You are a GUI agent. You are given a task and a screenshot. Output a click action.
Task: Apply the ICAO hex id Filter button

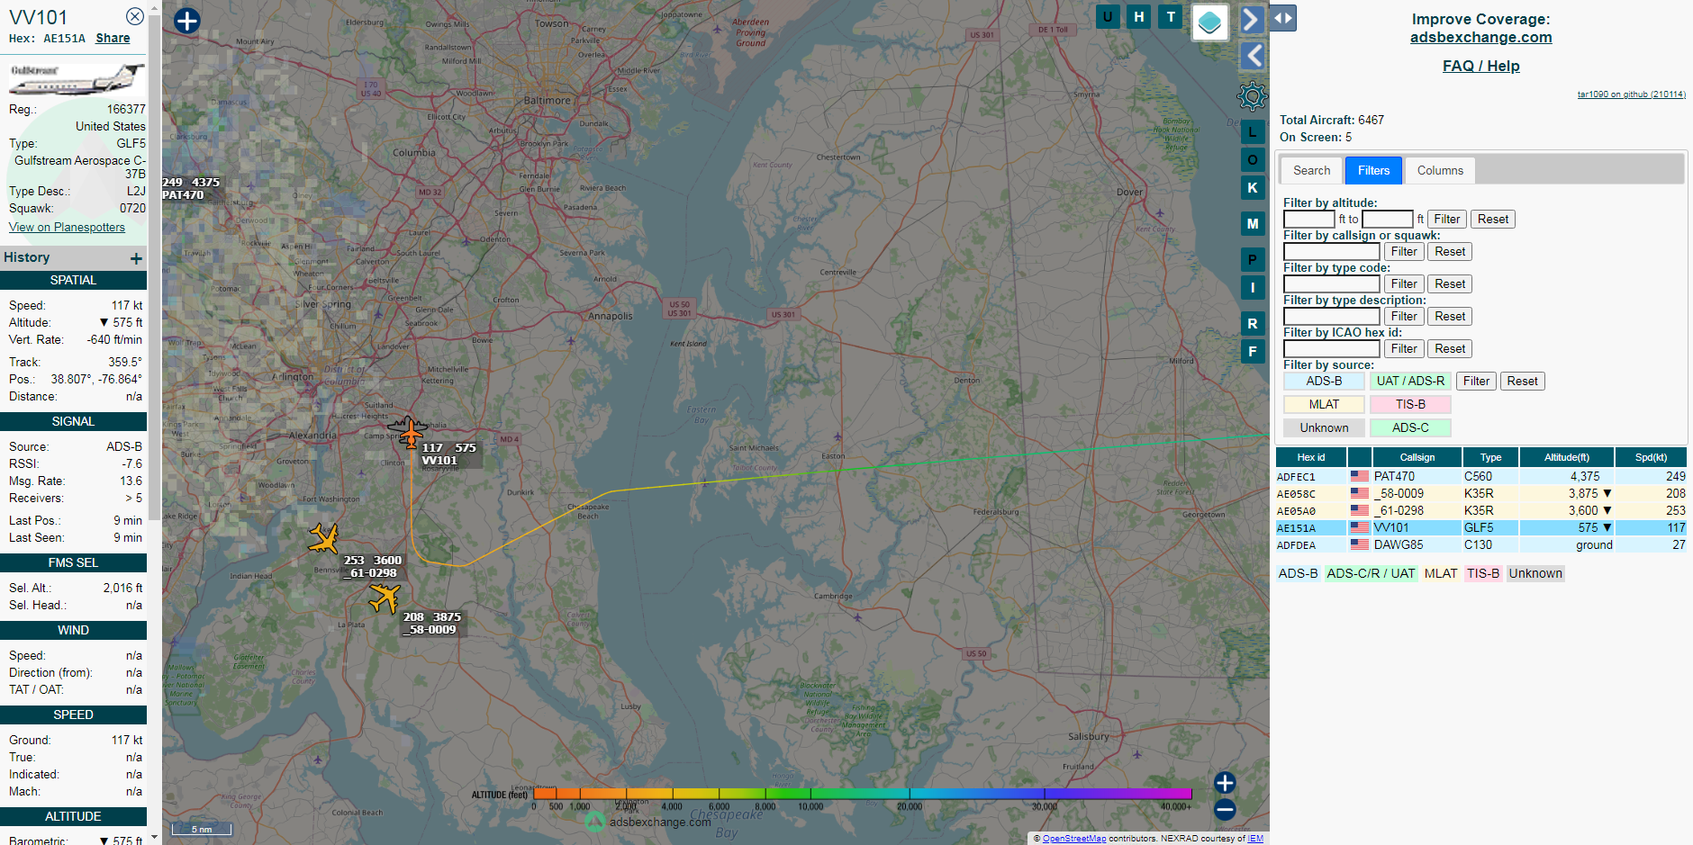(1403, 349)
